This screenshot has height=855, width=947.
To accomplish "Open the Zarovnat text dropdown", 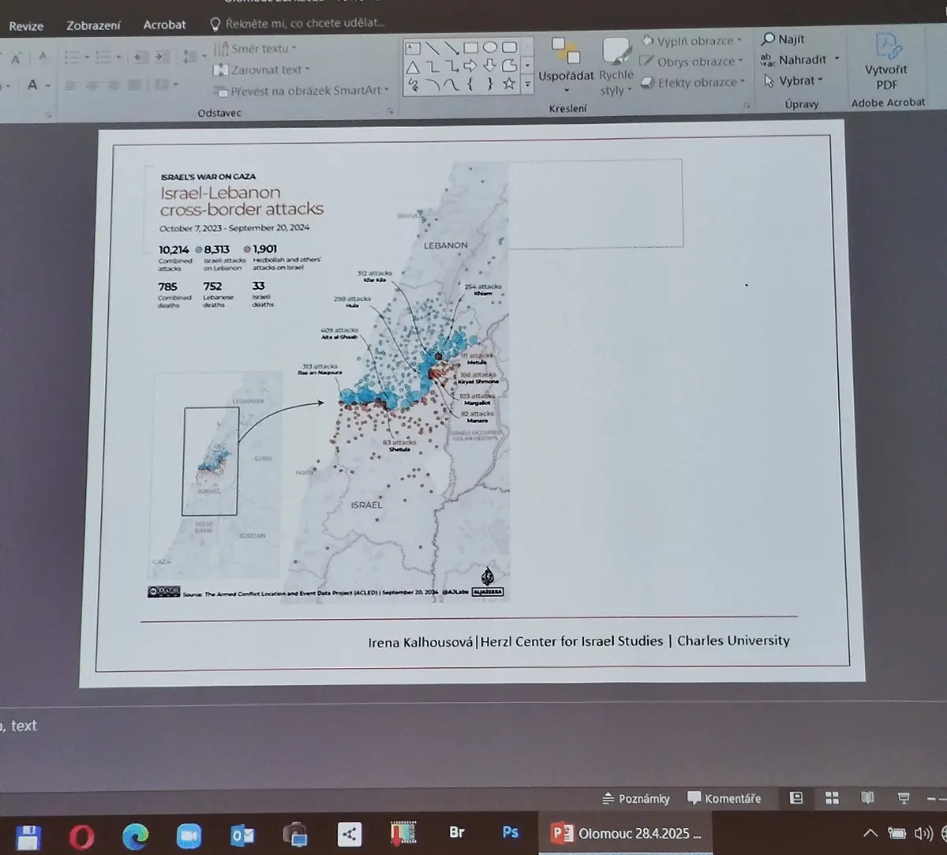I will pyautogui.click(x=261, y=69).
